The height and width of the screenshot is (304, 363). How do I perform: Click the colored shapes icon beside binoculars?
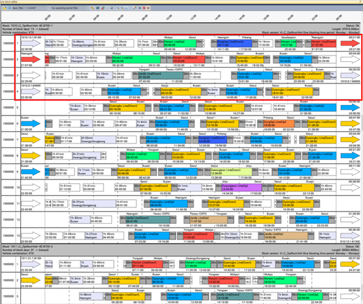[103, 8]
